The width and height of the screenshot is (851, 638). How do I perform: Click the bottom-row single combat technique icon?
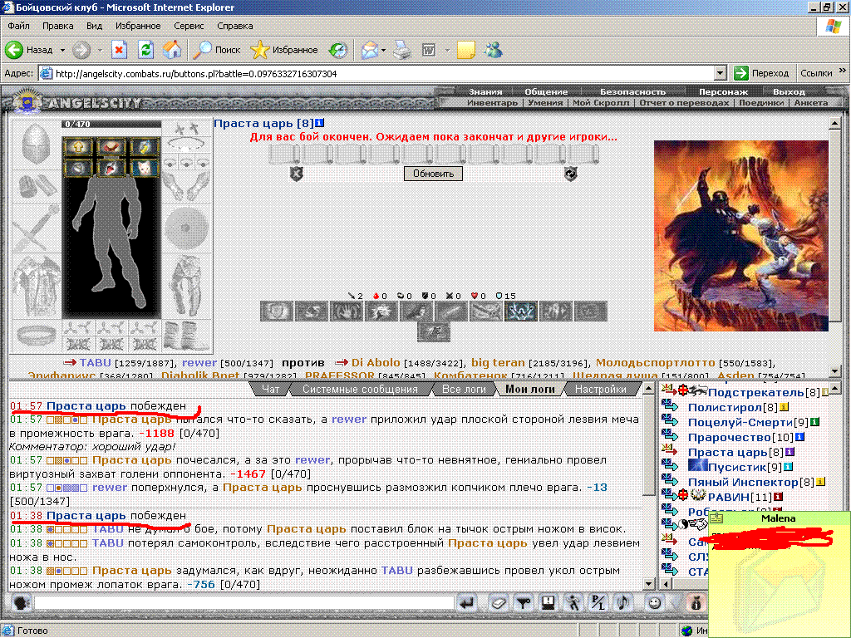434,332
